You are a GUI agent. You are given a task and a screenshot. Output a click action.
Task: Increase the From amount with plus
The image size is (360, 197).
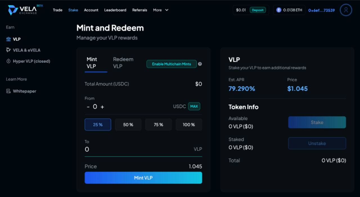[x=102, y=107]
